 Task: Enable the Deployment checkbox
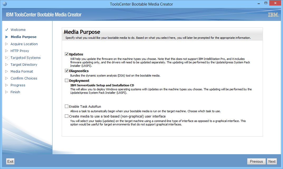[67, 81]
